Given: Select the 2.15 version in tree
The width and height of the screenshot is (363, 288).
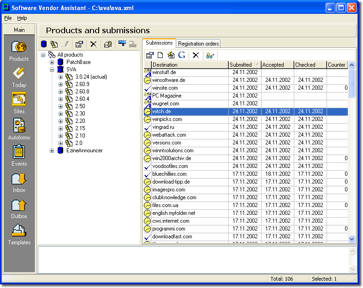Looking at the screenshot, I should 80,128.
